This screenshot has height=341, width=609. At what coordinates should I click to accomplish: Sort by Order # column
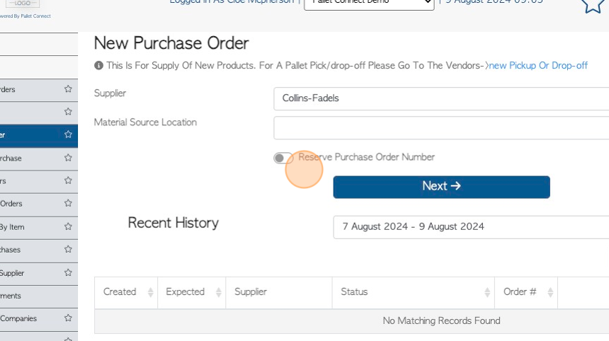(526, 292)
